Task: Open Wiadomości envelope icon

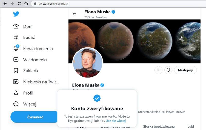Action: click(16, 60)
